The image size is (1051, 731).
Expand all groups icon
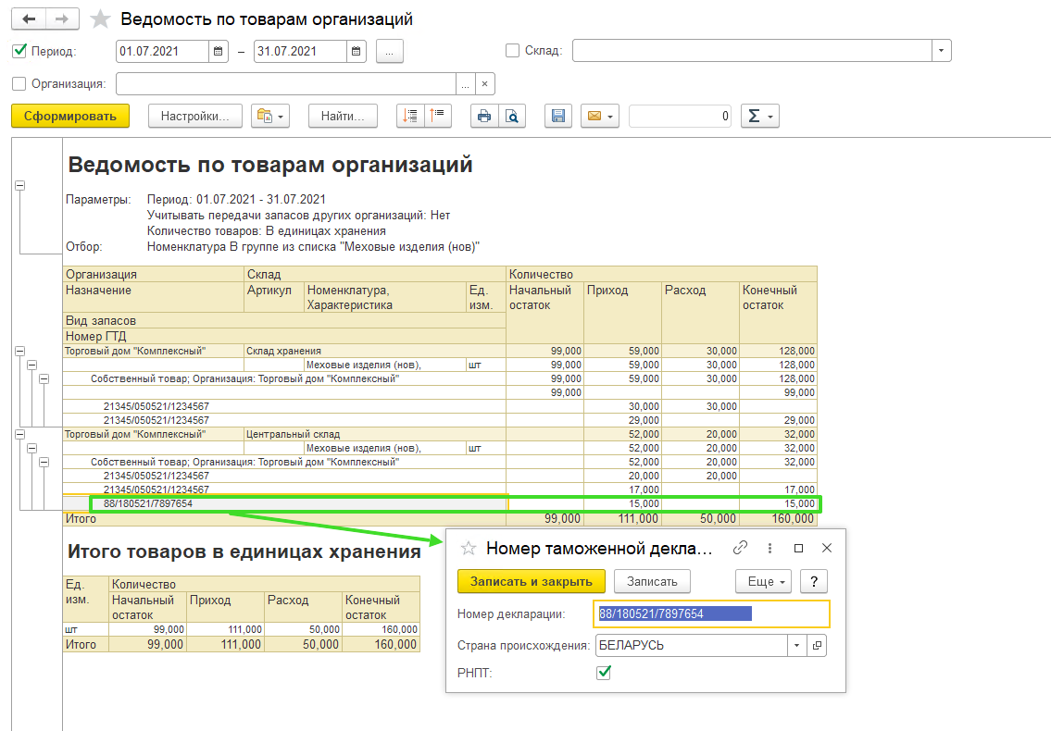tap(410, 116)
